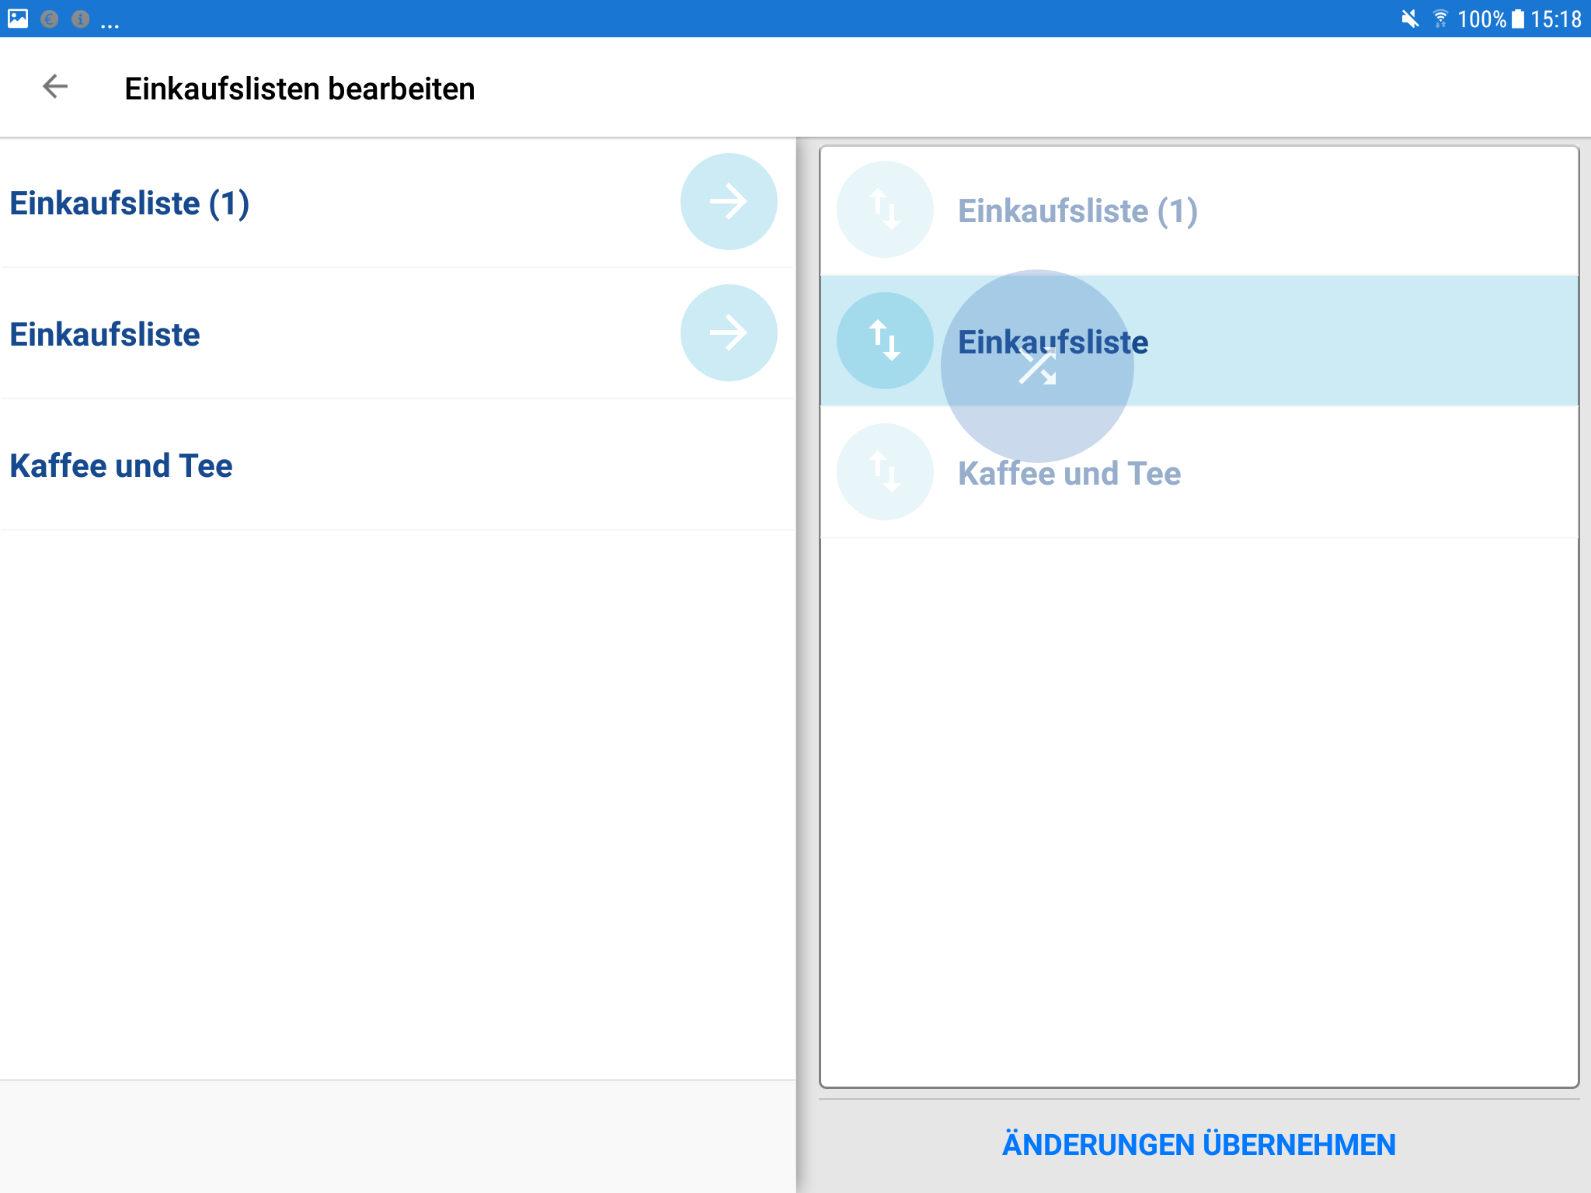The width and height of the screenshot is (1591, 1193).
Task: Open image notification in status bar
Action: tap(18, 19)
